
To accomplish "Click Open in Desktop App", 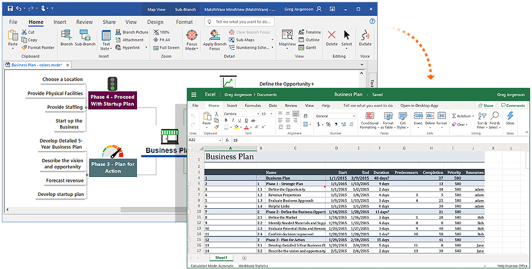I will pyautogui.click(x=419, y=106).
